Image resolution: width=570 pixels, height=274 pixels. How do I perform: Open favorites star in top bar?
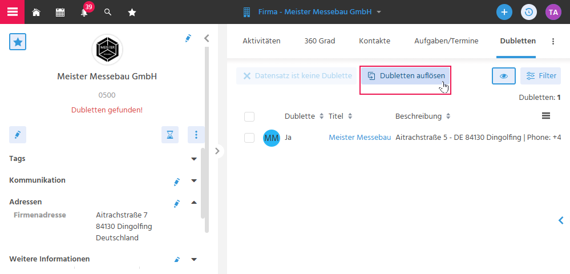132,13
